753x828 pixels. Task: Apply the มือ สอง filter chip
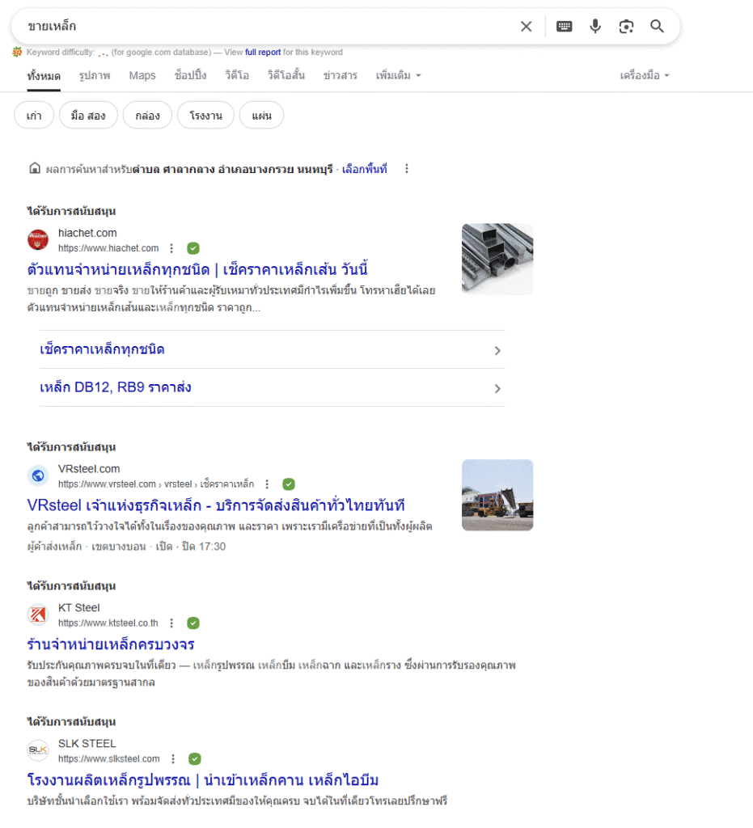[x=88, y=115]
